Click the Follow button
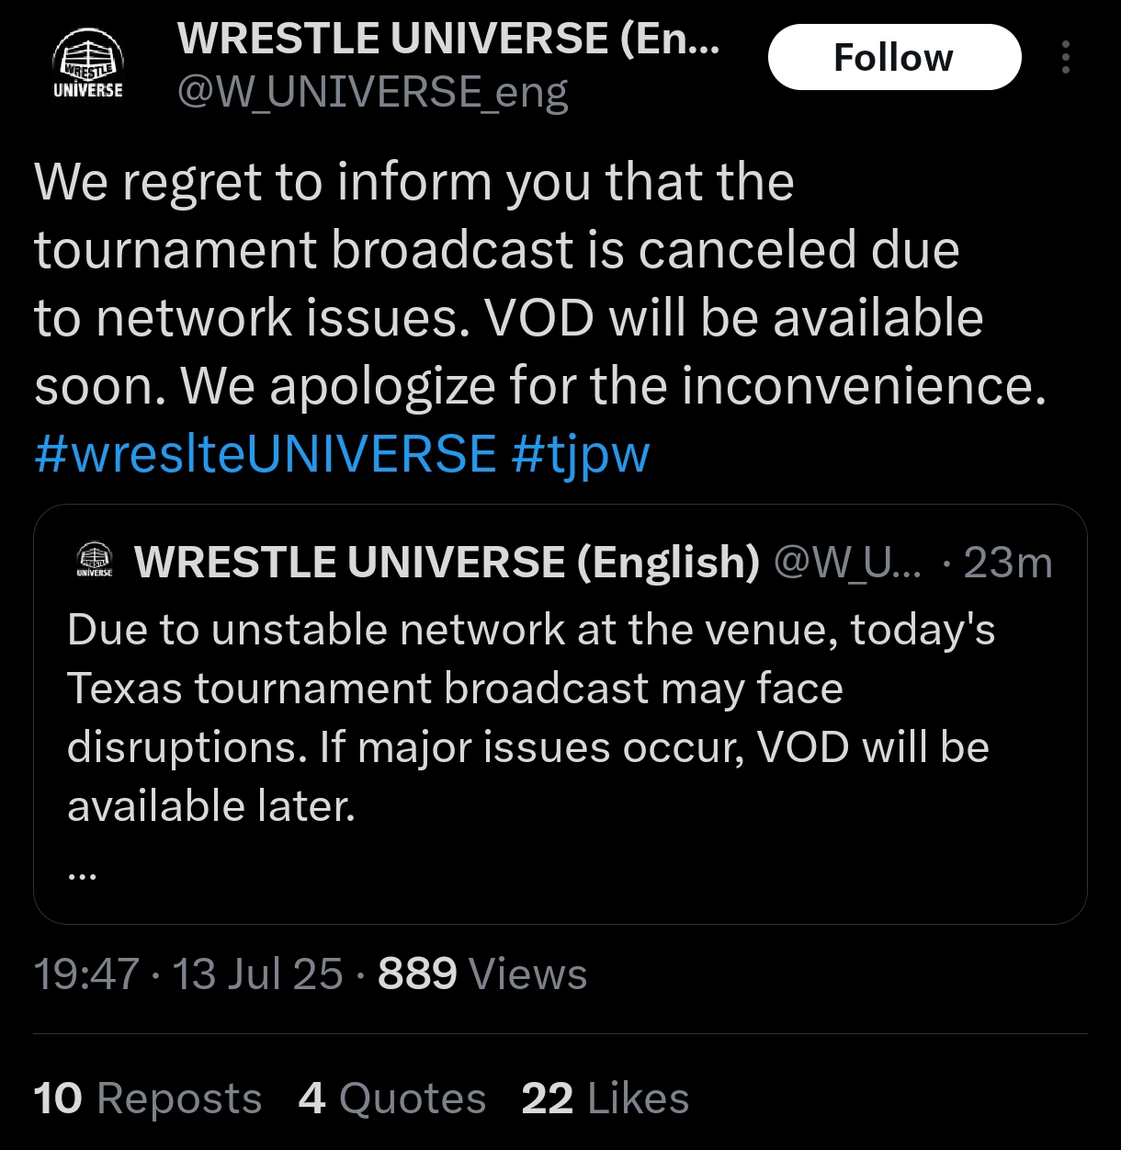Viewport: 1121px width, 1150px height. [894, 58]
